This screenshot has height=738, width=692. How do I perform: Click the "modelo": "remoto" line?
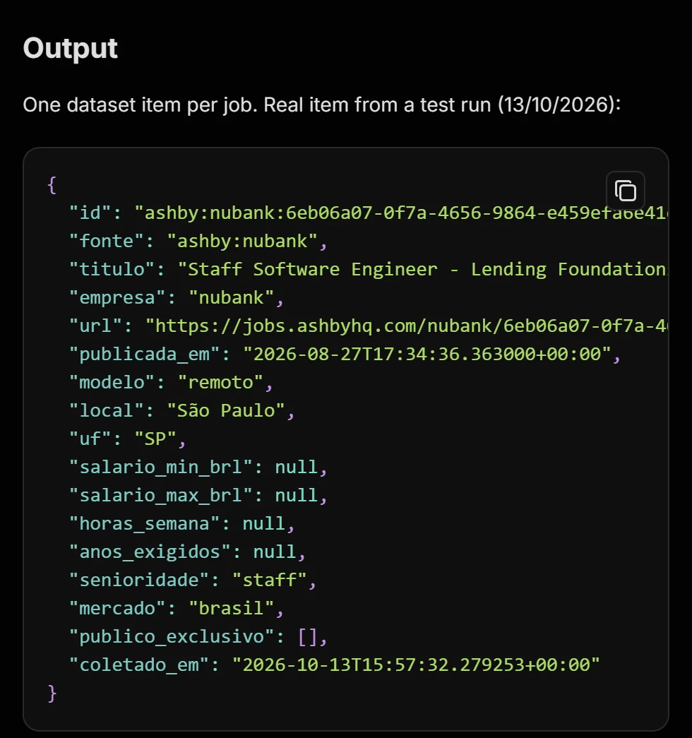point(171,382)
